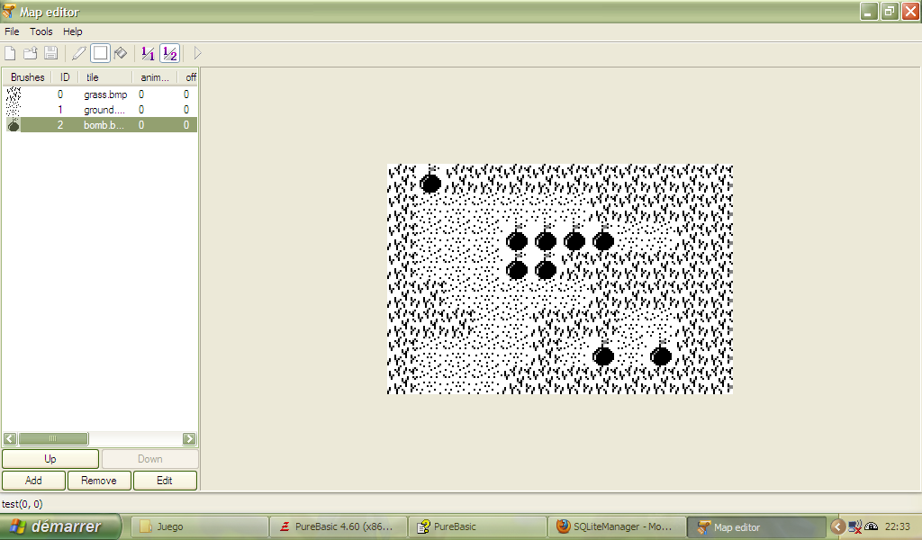The width and height of the screenshot is (922, 540).
Task: Toggle the 1/2 layer button
Action: click(x=169, y=53)
